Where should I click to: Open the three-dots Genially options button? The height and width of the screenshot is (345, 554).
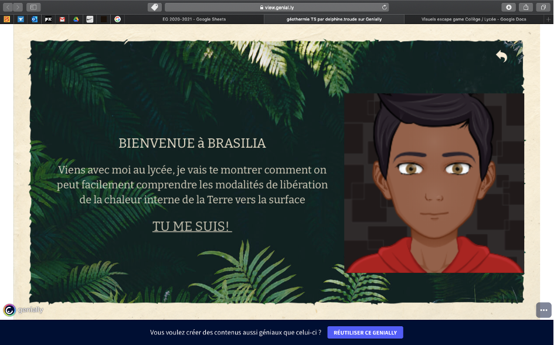pyautogui.click(x=544, y=310)
